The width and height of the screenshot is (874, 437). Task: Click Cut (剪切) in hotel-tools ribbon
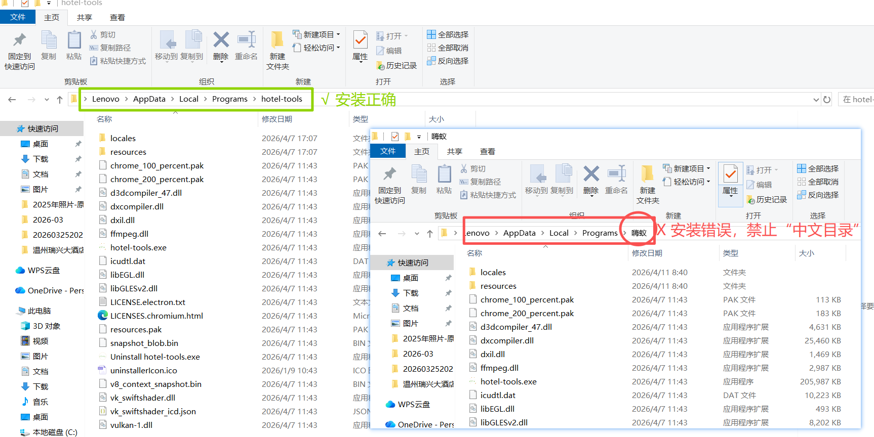click(x=103, y=34)
